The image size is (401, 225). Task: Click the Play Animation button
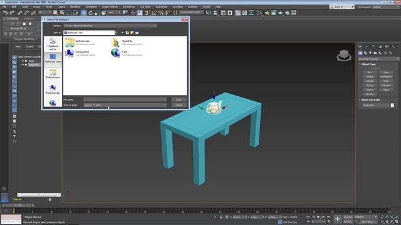click(x=318, y=217)
